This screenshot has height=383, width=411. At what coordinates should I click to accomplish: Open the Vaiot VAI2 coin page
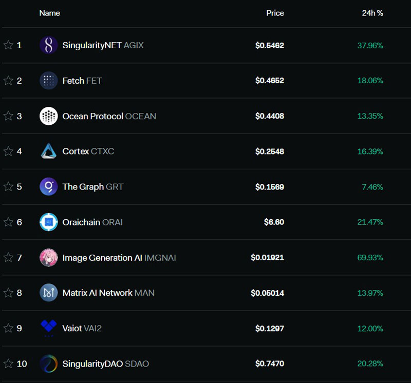pos(82,328)
